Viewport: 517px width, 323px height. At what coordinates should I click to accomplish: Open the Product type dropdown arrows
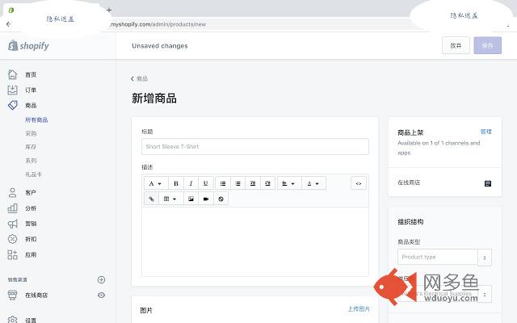tap(485, 258)
